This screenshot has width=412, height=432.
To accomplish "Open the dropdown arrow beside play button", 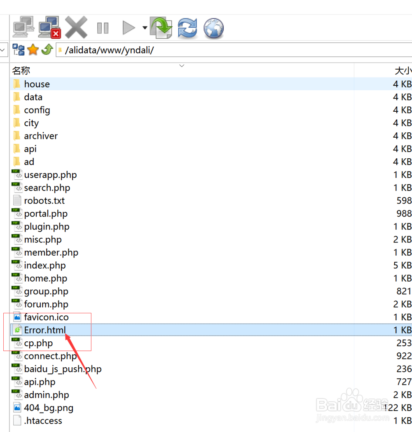I will coord(145,28).
